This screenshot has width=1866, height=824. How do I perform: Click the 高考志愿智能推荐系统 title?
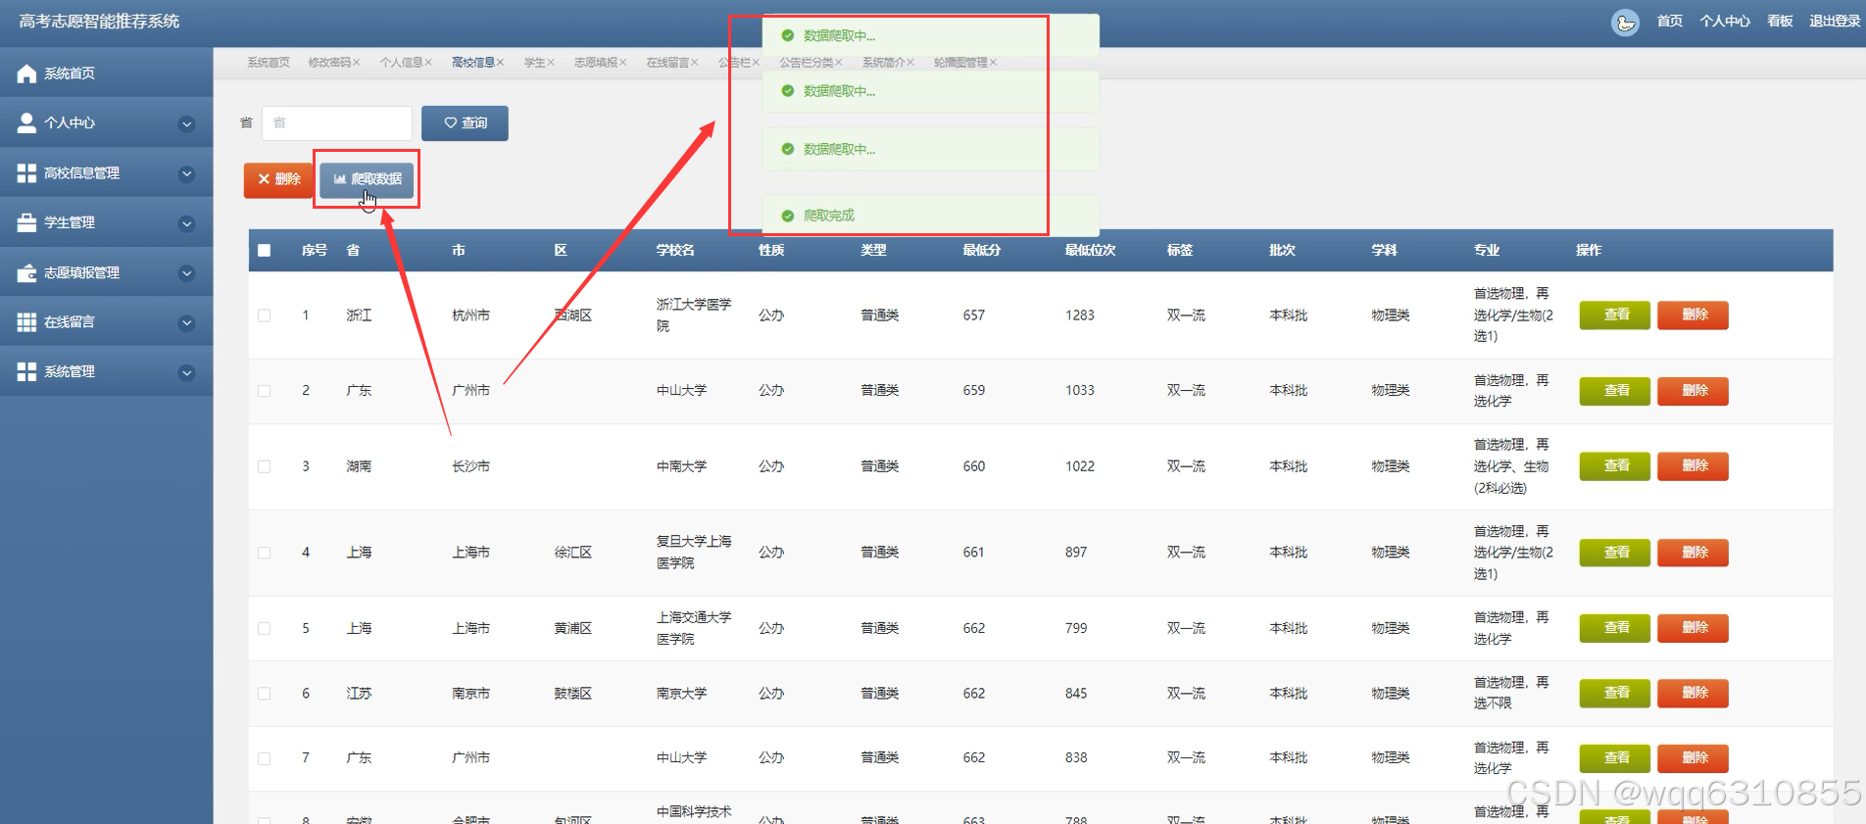pos(99,22)
